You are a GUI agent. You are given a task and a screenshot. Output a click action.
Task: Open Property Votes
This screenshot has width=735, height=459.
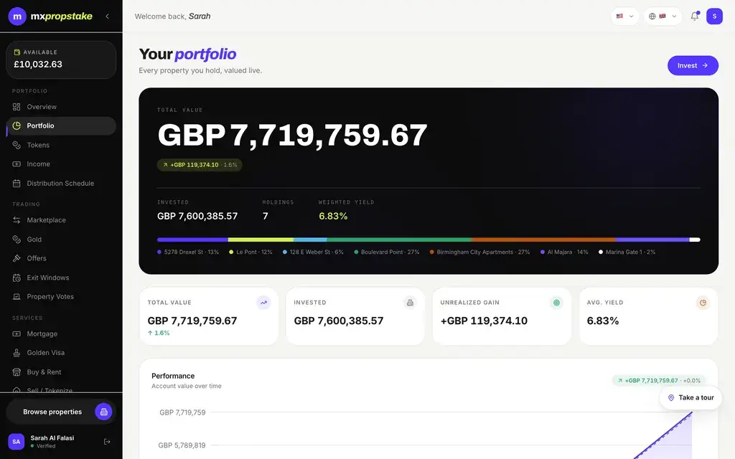pyautogui.click(x=61, y=296)
